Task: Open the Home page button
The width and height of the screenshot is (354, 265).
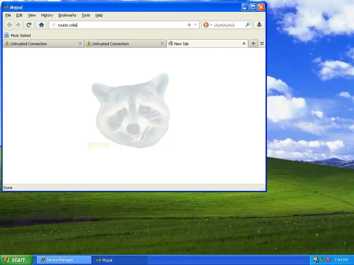Action: point(41,25)
